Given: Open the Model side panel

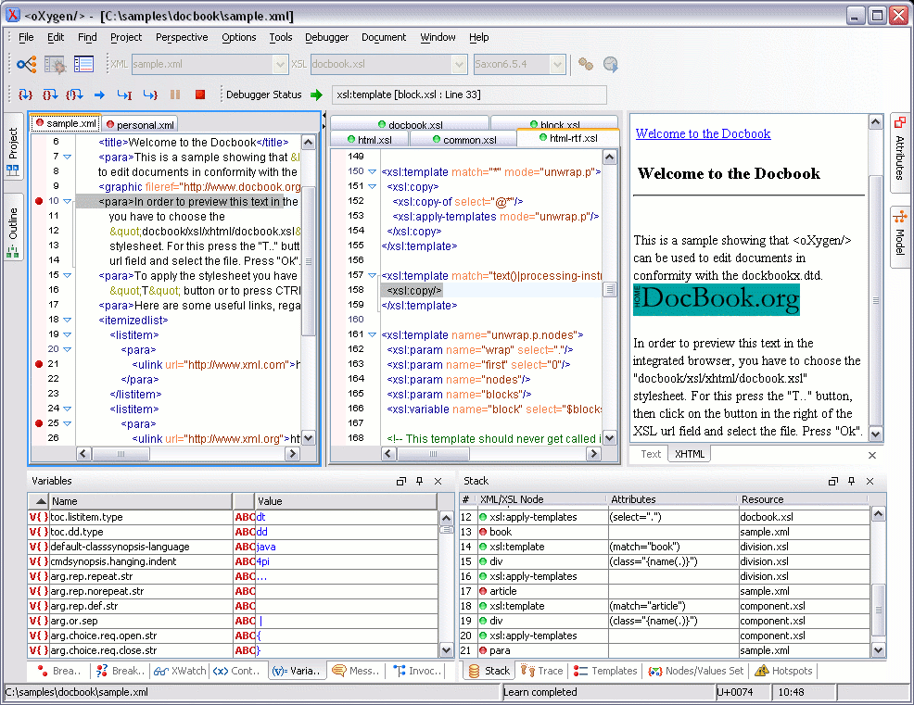Looking at the screenshot, I should tap(900, 236).
